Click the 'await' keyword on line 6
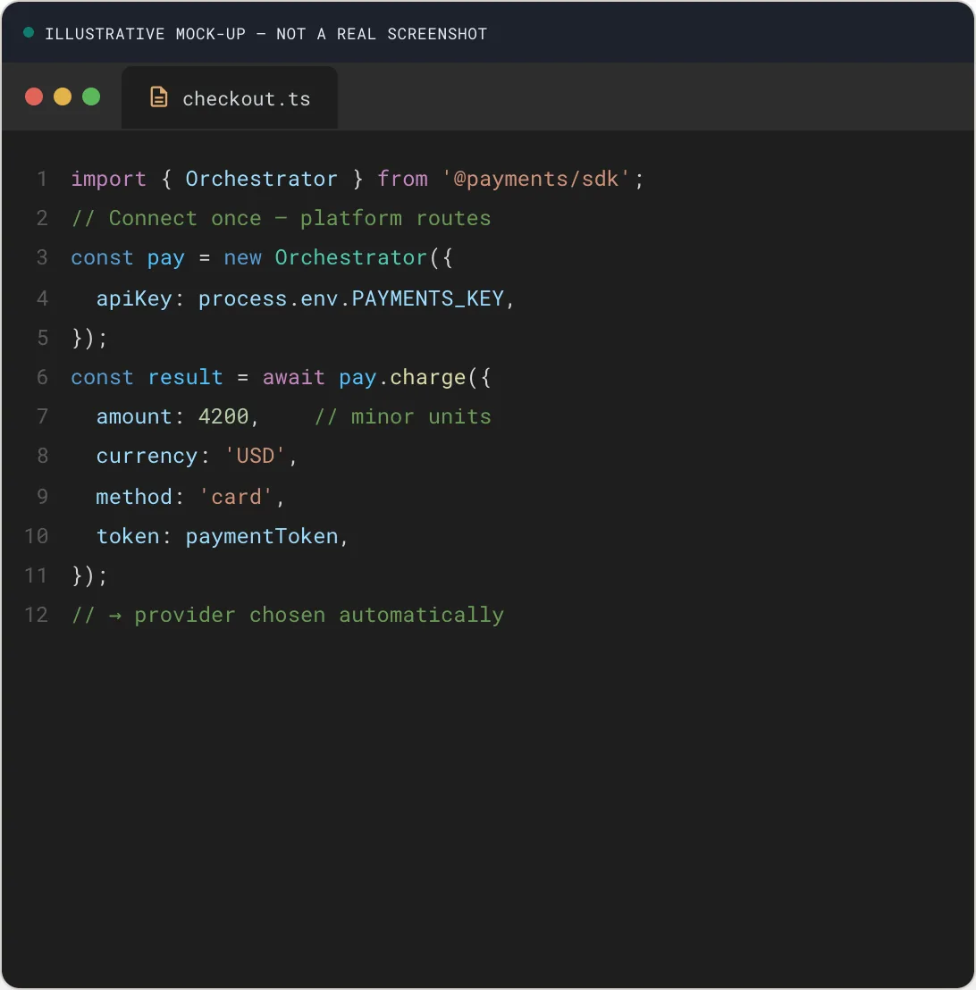 click(294, 378)
